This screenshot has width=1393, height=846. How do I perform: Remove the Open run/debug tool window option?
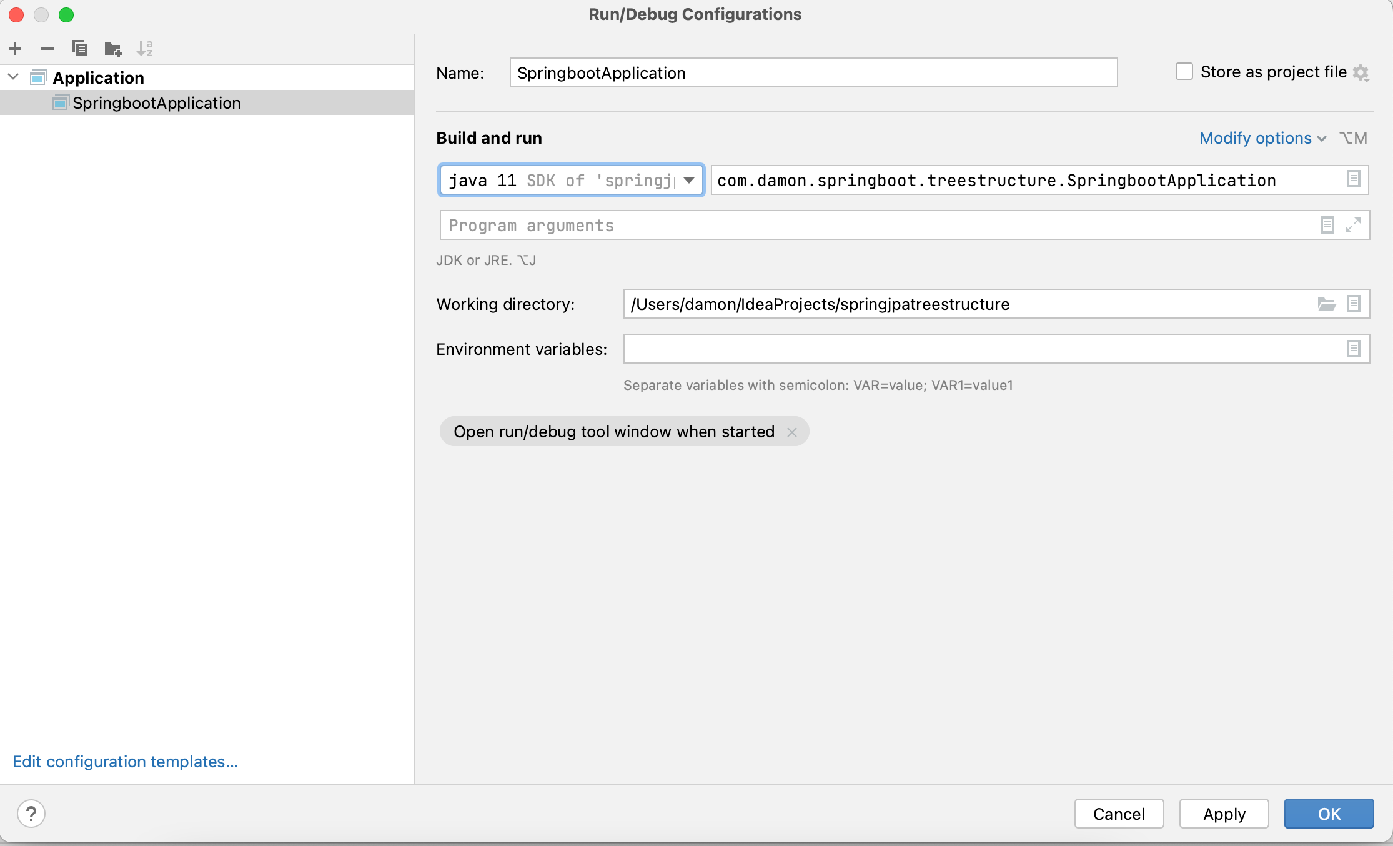click(792, 432)
